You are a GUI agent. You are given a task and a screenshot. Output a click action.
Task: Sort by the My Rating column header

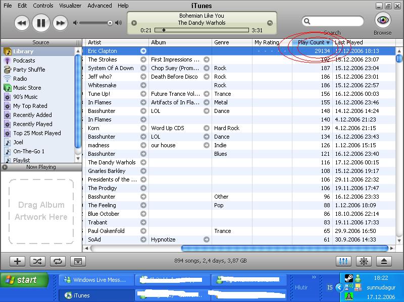272,42
